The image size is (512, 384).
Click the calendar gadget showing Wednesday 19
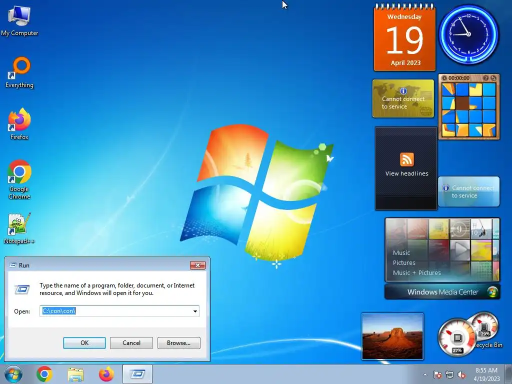[404, 37]
